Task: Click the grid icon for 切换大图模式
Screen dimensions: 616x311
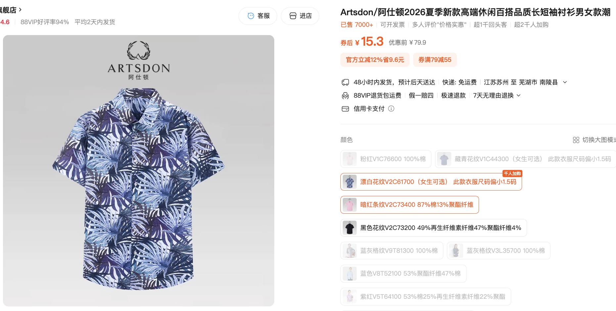Action: (x=576, y=140)
